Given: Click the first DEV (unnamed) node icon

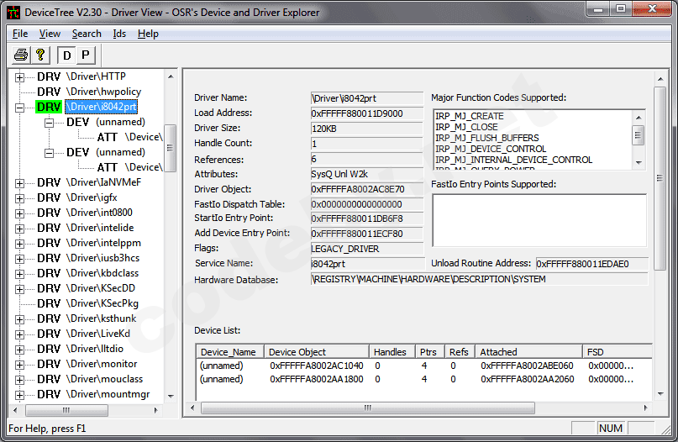Looking at the screenshot, I should coord(78,122).
